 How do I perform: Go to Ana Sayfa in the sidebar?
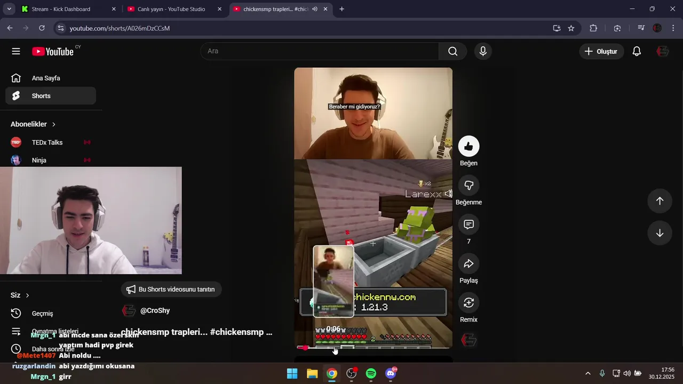click(x=51, y=78)
